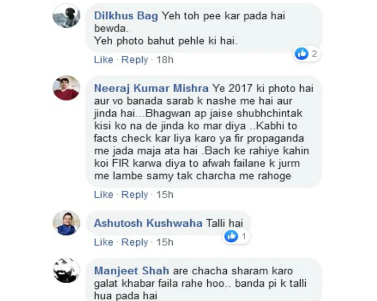Open Ashutosh Kushwaha's profile picture

(x=66, y=223)
